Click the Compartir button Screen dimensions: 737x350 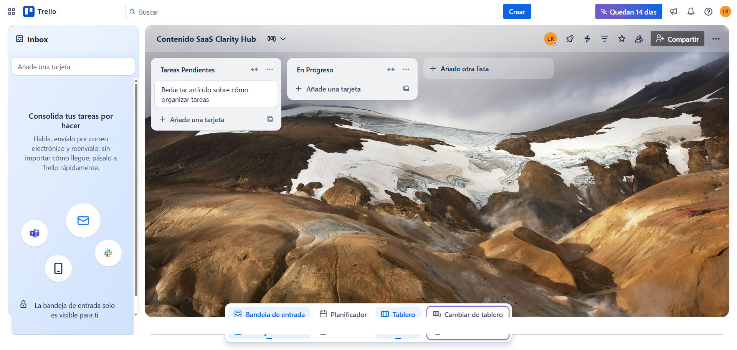point(677,39)
